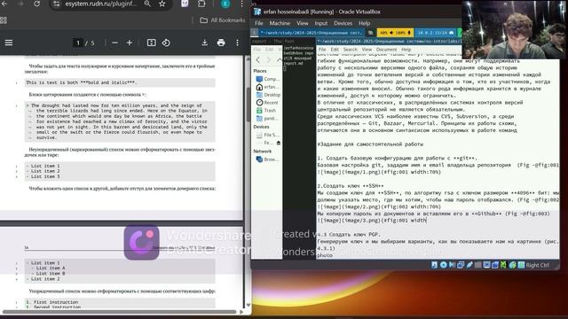This screenshot has height=319, width=568.
Task: Open the Chrome extensions puzzle icon
Action: tap(201, 4)
